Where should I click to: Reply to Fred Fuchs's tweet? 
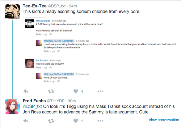pyautogui.click(x=26, y=121)
